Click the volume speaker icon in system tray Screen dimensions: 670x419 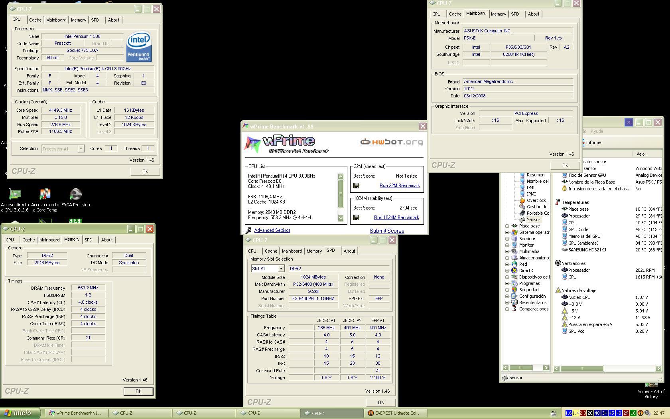pyautogui.click(x=647, y=413)
